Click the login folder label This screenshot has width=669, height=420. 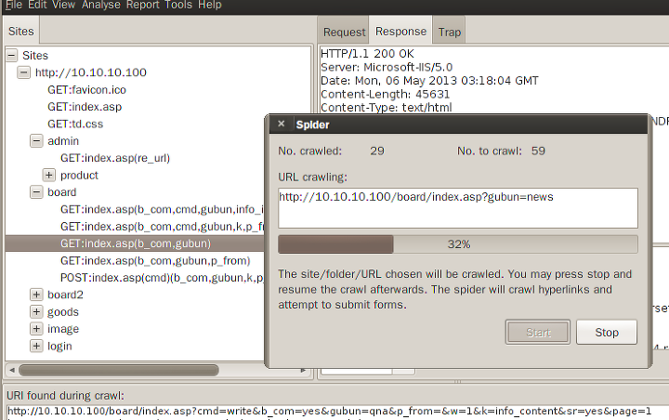click(x=59, y=347)
